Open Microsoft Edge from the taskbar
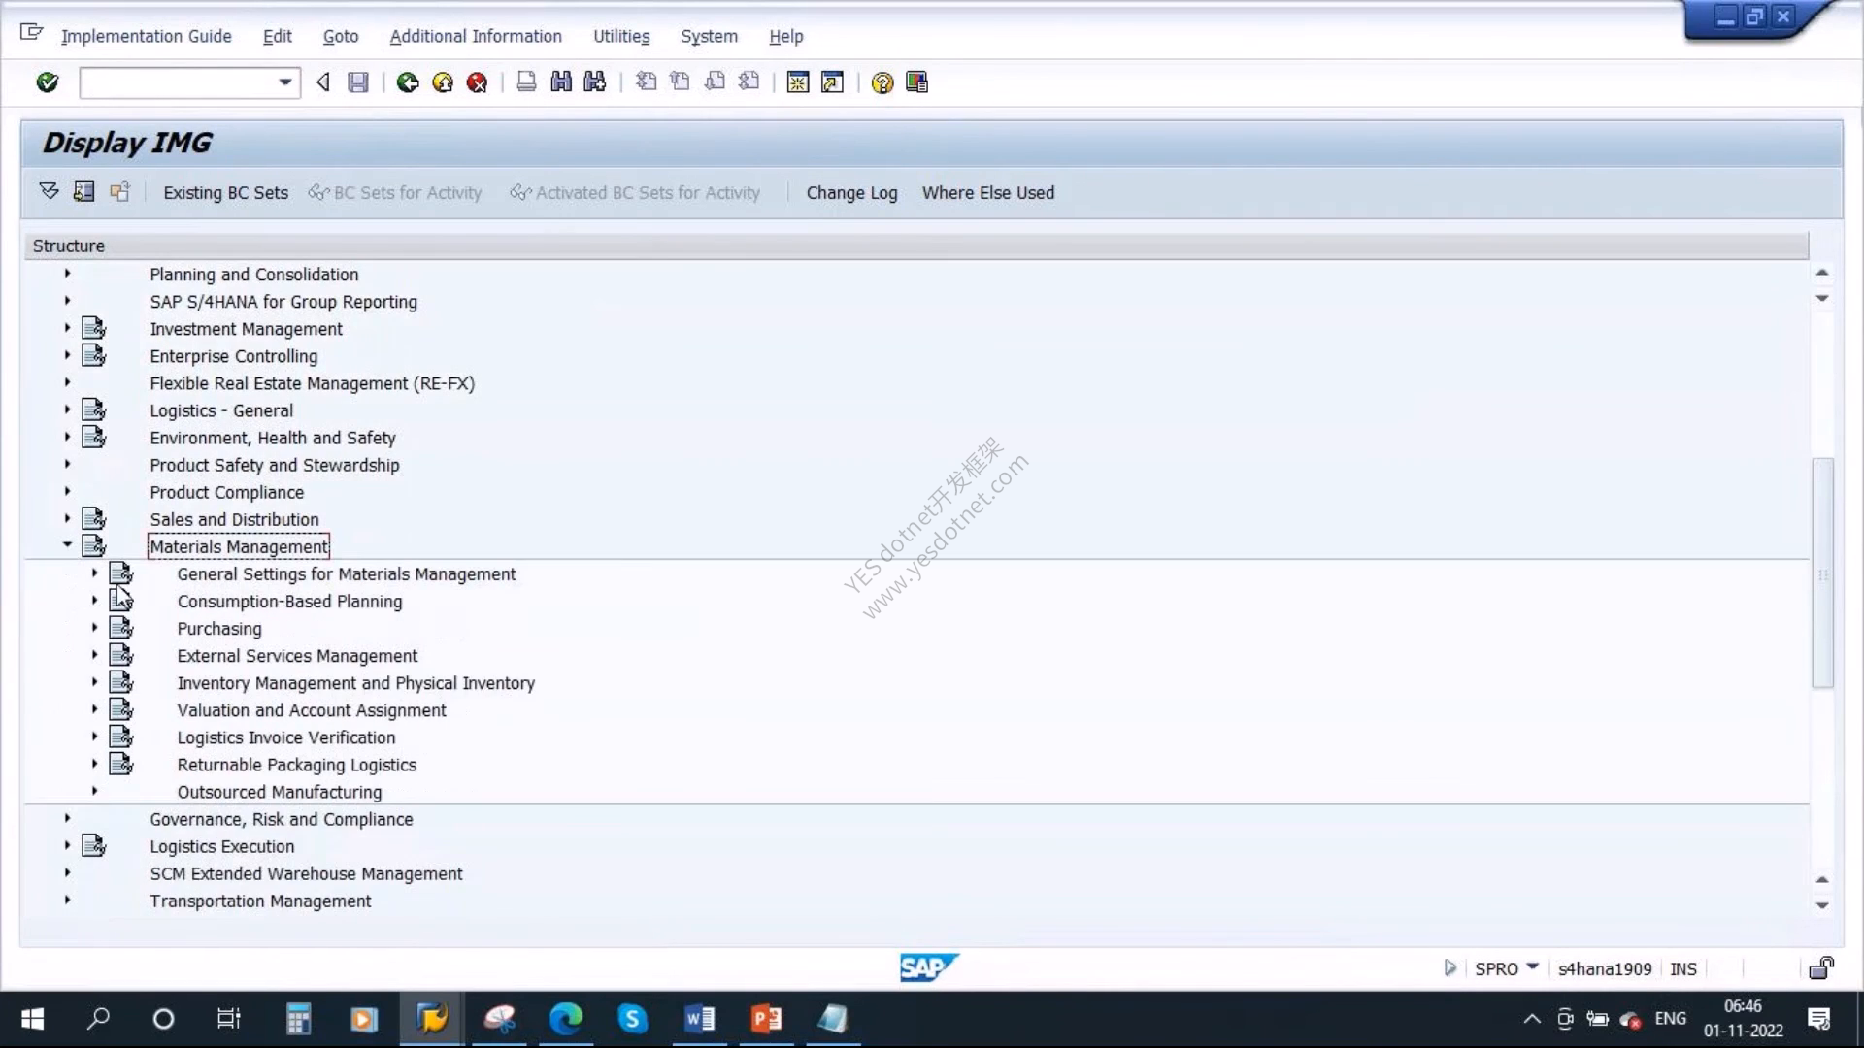Viewport: 1864px width, 1048px height. [x=566, y=1019]
